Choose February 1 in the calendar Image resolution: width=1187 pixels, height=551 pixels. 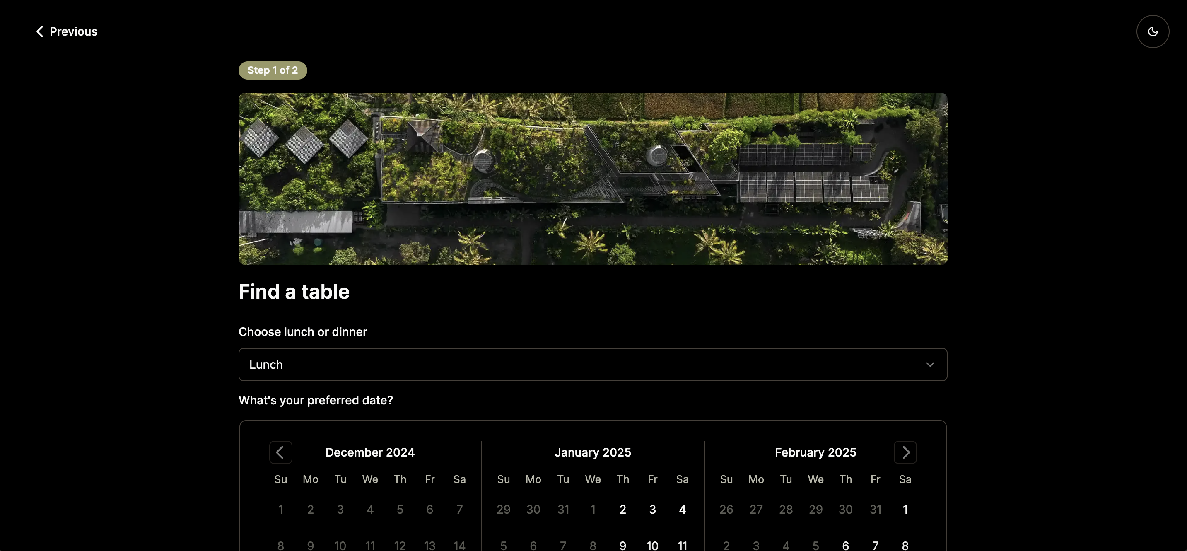[x=905, y=509]
